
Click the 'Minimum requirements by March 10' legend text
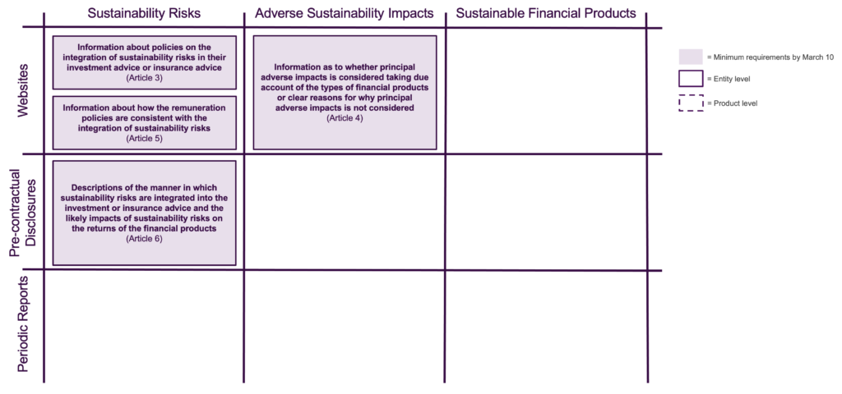(770, 57)
